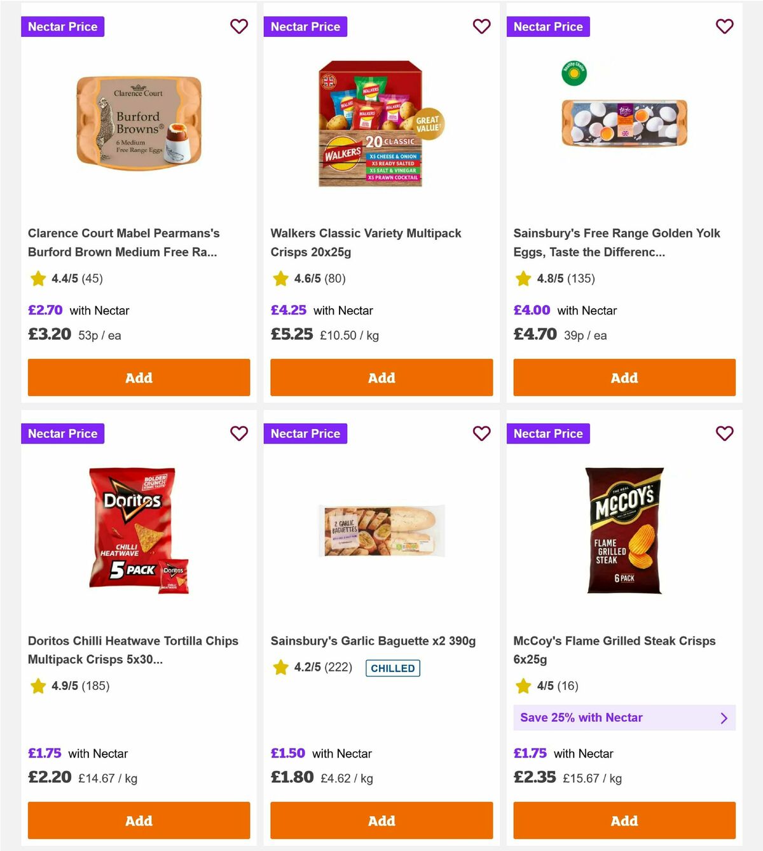The image size is (763, 851).
Task: Favourite the Walkers Classic Variety Multipack
Action: (x=482, y=27)
